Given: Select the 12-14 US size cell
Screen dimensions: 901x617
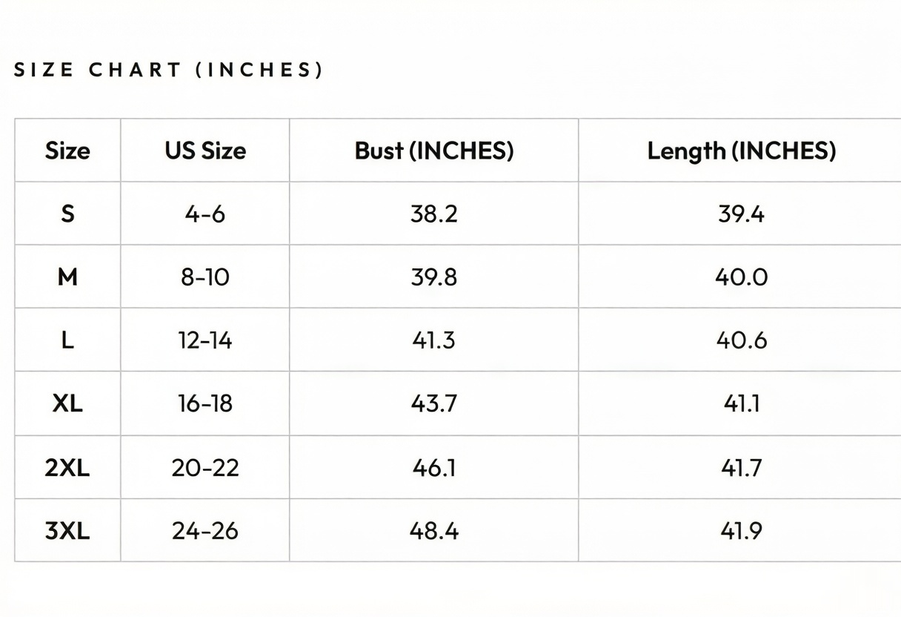Looking at the screenshot, I should pyautogui.click(x=205, y=340).
